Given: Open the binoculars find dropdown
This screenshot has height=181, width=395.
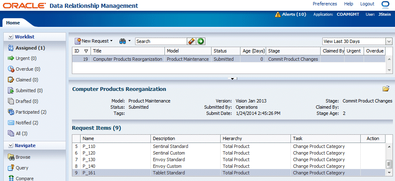Looking at the screenshot, I should click(x=124, y=41).
